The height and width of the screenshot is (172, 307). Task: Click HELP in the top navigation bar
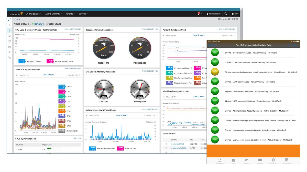(x=235, y=14)
